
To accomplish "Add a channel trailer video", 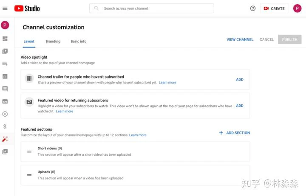I will 240,79.
